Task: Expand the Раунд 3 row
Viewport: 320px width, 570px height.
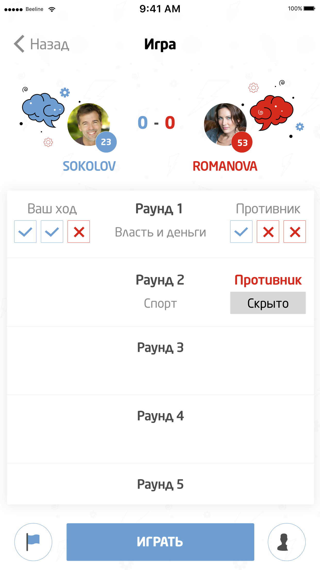Action: click(160, 347)
